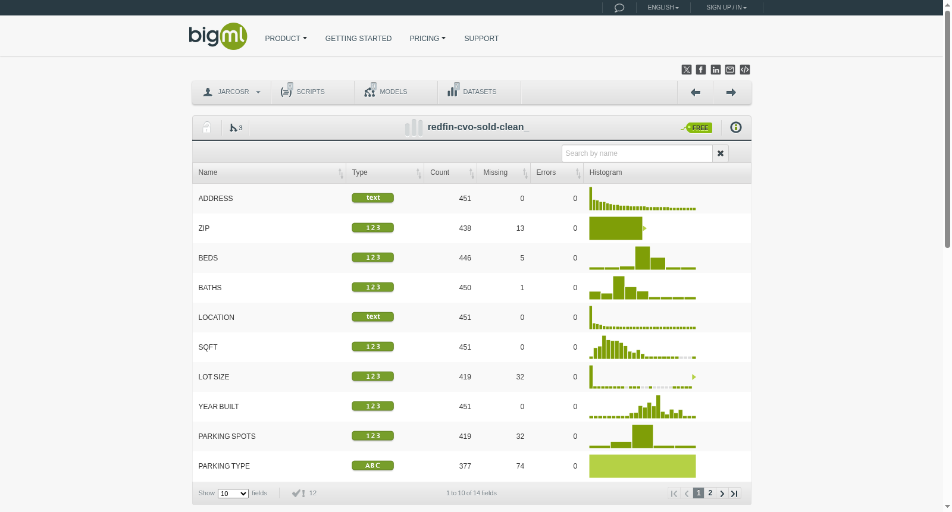This screenshot has width=952, height=512.
Task: Jump to last page of fields
Action: [735, 493]
